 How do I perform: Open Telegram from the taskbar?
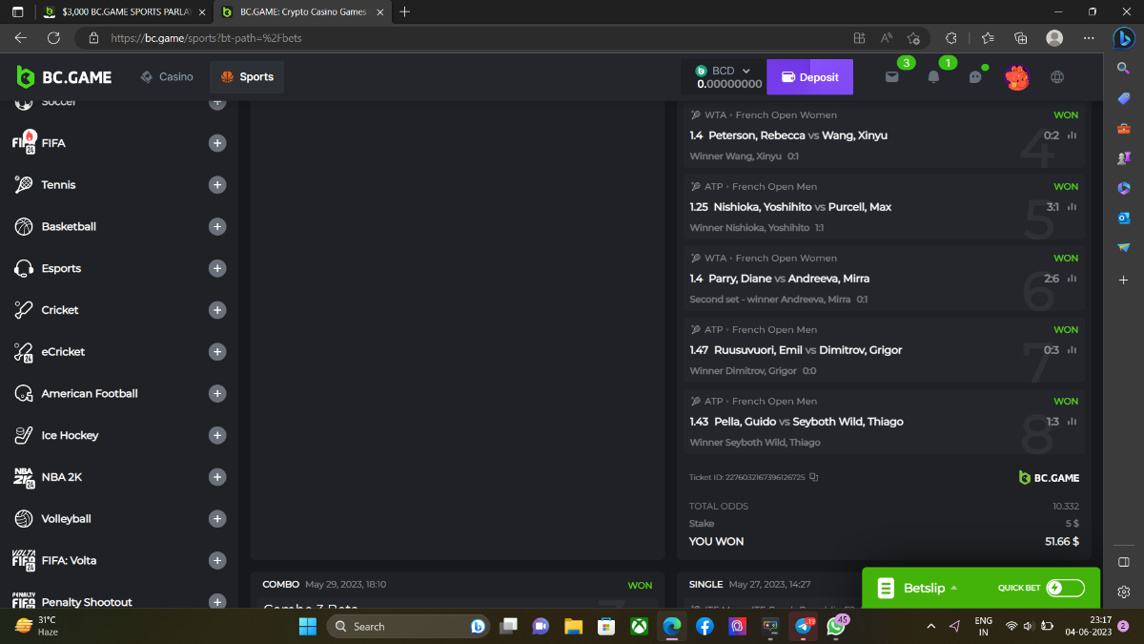coord(803,627)
